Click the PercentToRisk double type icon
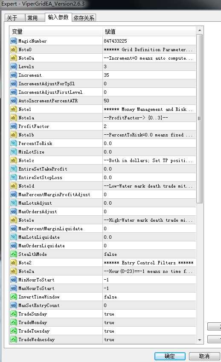Image resolution: width=221 pixels, height=362 pixels. coord(13,143)
